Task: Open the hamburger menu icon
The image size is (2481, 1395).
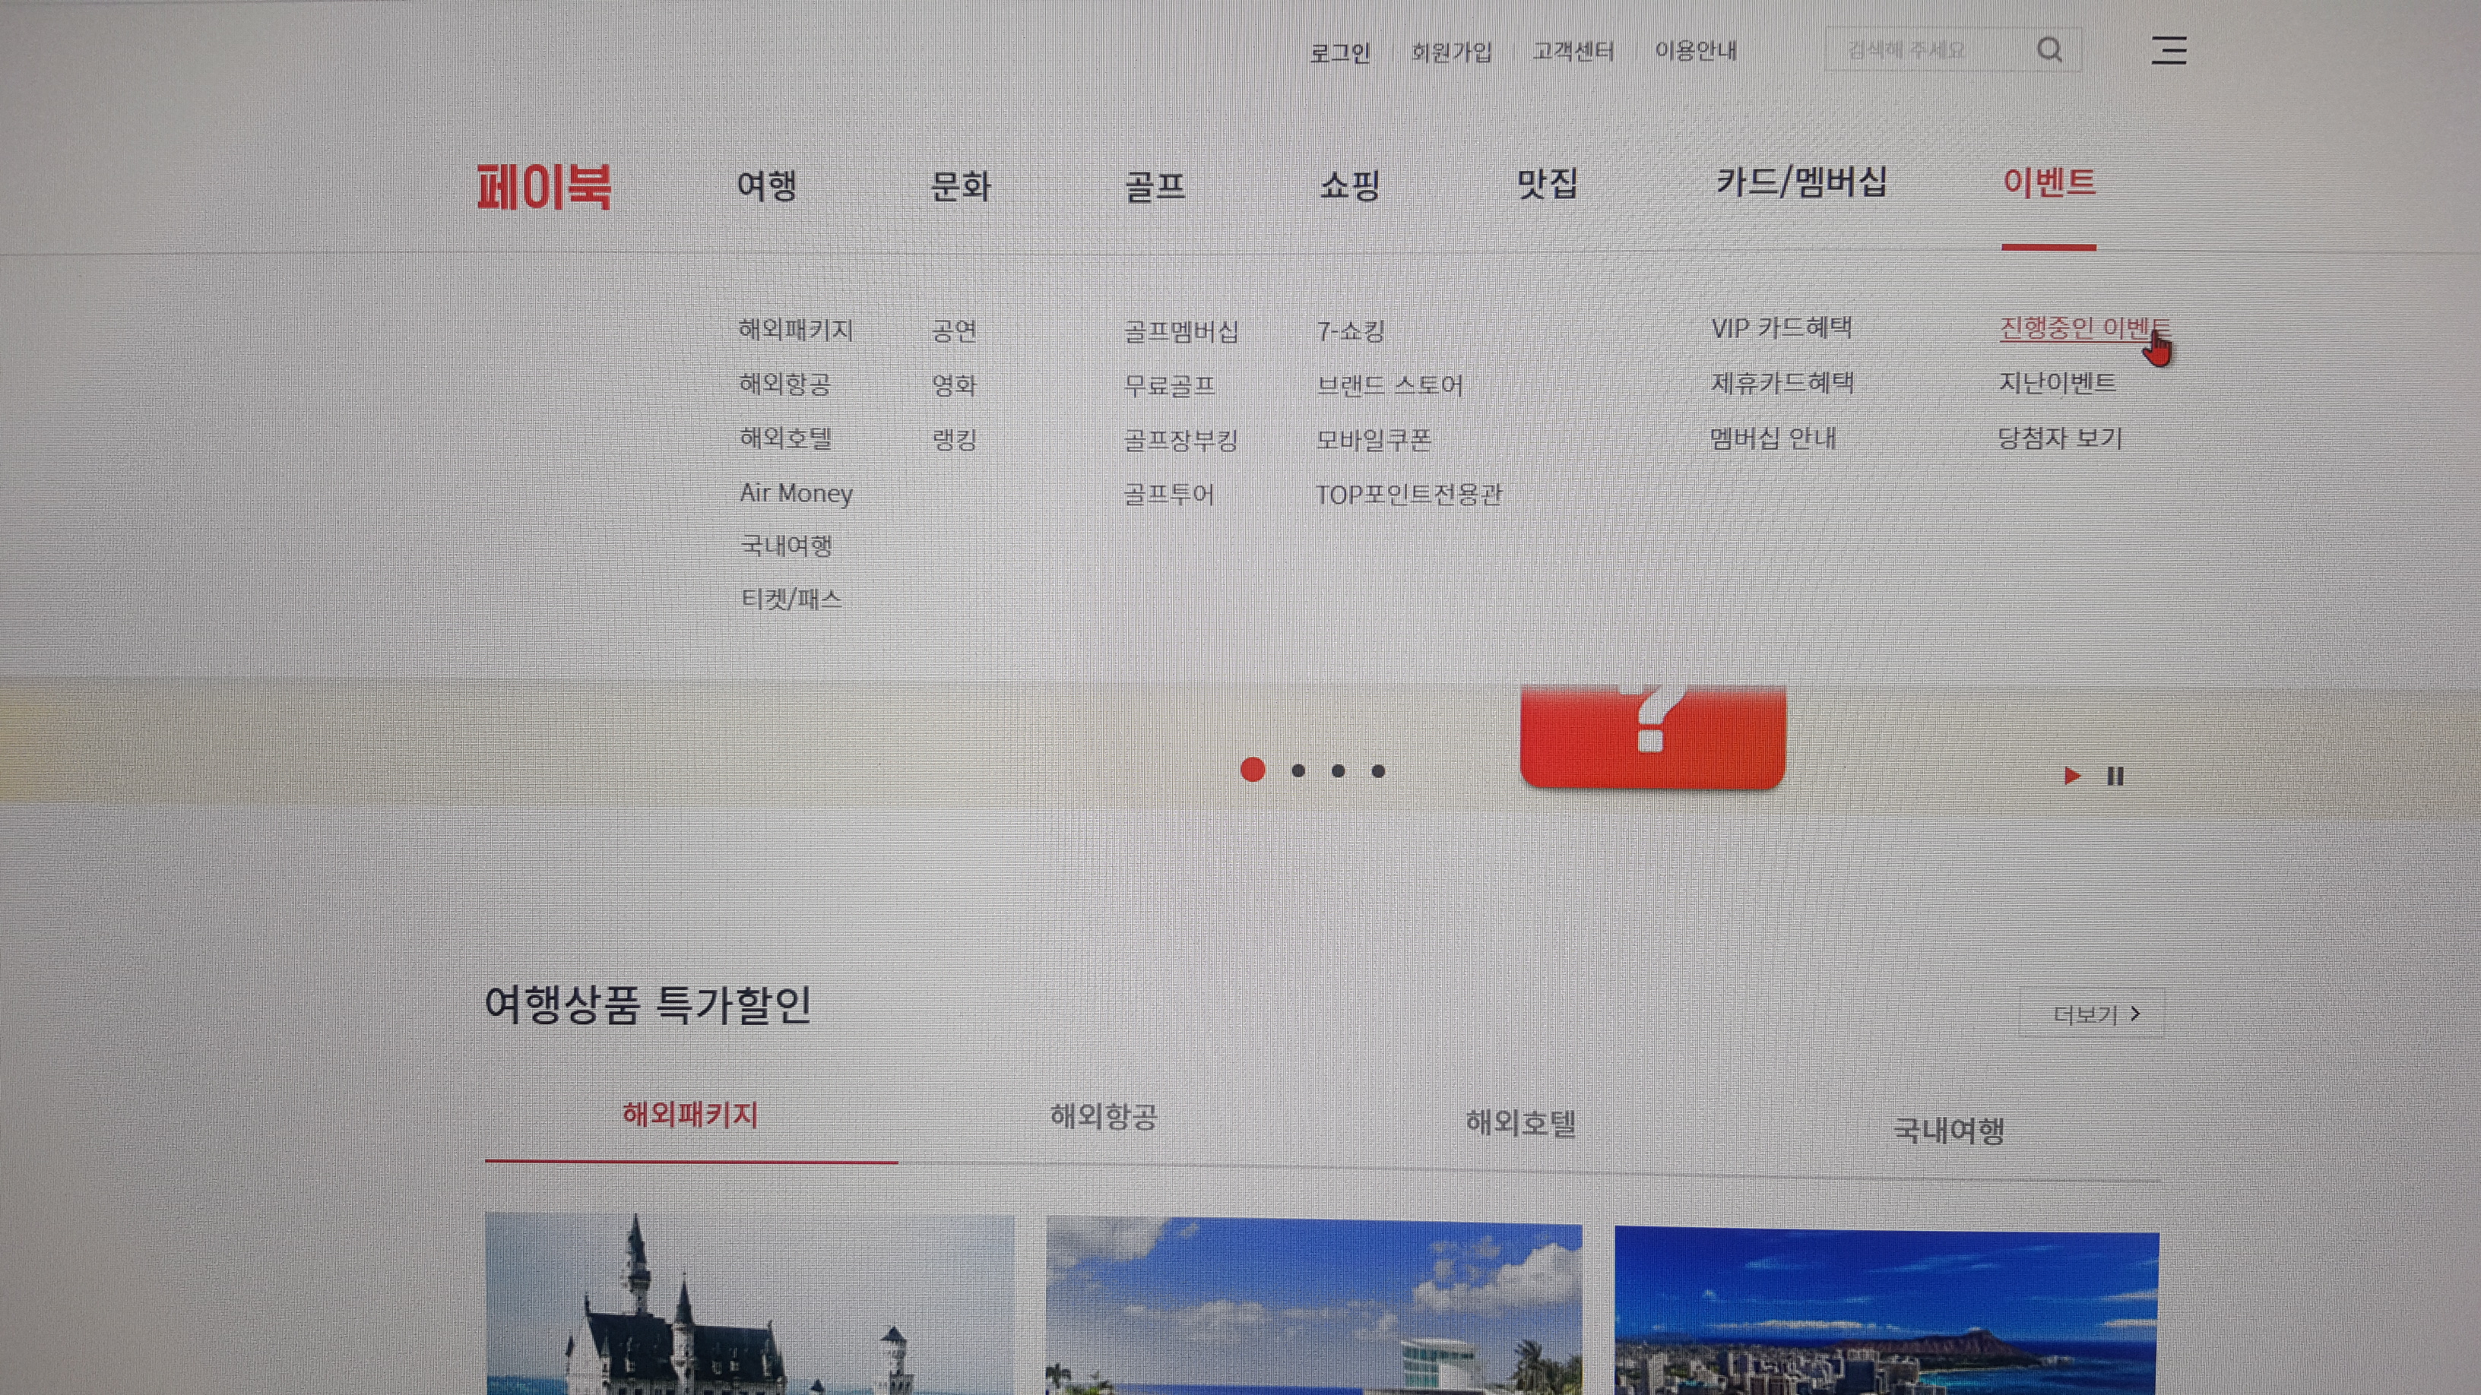Action: [2169, 50]
